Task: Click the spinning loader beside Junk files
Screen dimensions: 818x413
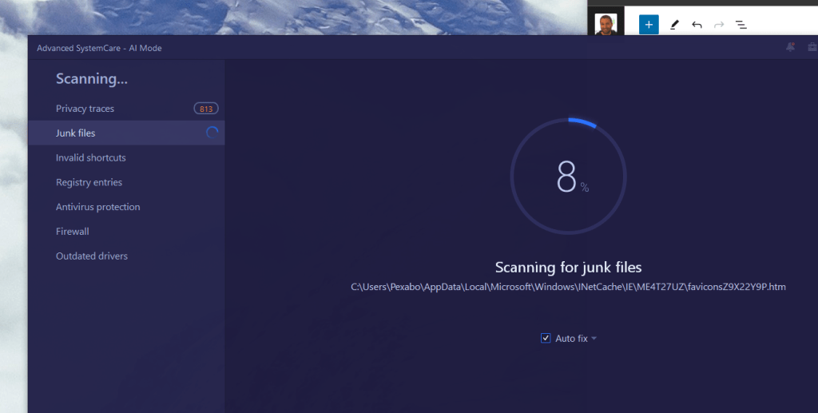Action: pos(212,133)
